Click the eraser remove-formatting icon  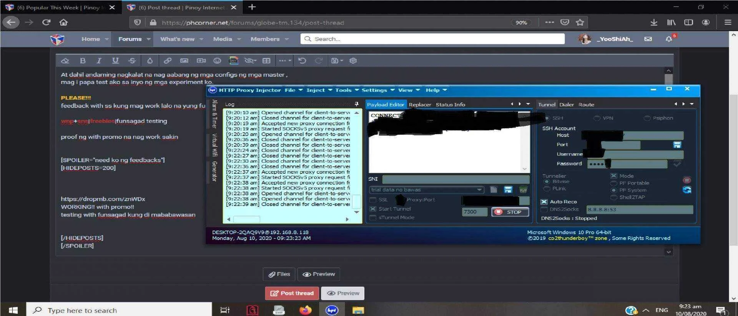(65, 61)
